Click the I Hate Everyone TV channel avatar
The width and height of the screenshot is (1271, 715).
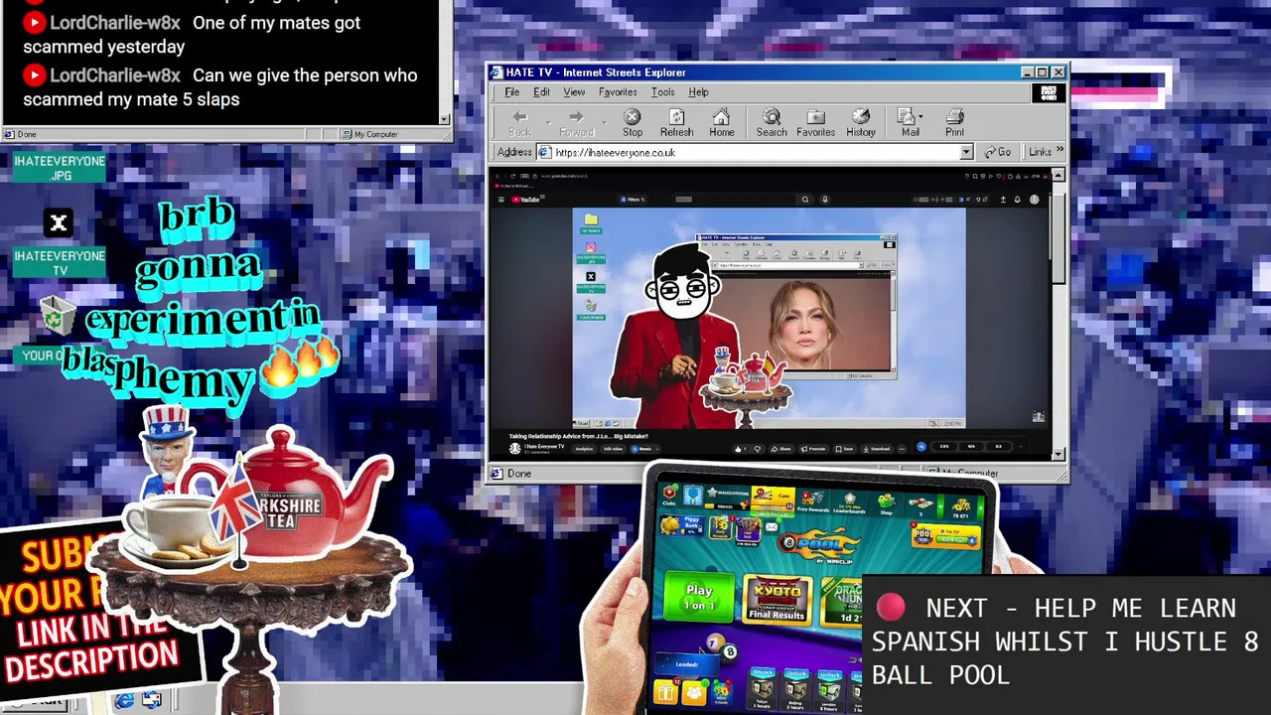(x=514, y=448)
